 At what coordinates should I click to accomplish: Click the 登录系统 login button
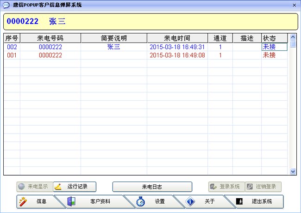(226, 187)
